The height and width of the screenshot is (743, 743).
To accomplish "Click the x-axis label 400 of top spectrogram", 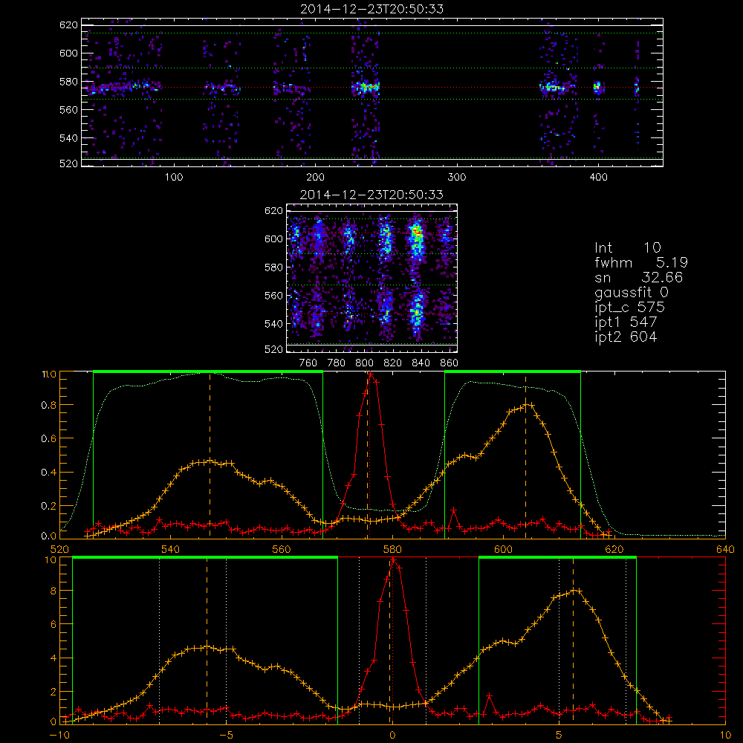I will pos(598,178).
